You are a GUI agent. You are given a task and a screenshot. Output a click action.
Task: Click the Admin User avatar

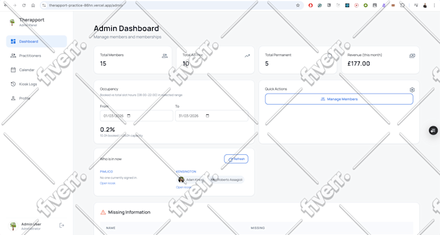[13, 226]
